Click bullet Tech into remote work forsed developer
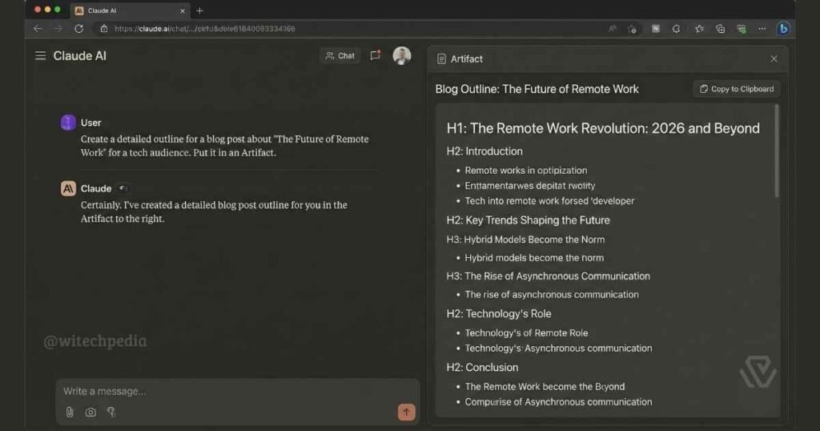The width and height of the screenshot is (820, 431). 549,201
